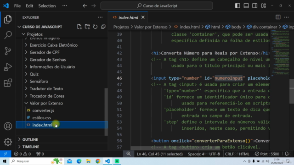Split the editor to the right
The image size is (294, 165).
point(278,17)
